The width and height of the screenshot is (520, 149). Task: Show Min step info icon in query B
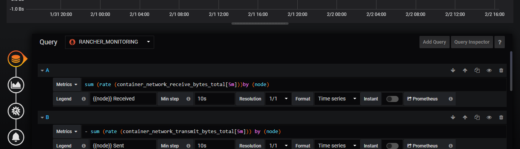pyautogui.click(x=188, y=146)
